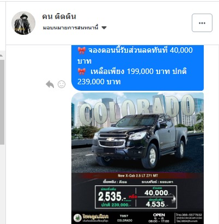
Task: Click the 40,000 discount figure in the ad
Action: click(157, 192)
